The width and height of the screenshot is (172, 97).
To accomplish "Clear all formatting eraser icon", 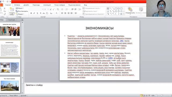I will click(58, 9).
